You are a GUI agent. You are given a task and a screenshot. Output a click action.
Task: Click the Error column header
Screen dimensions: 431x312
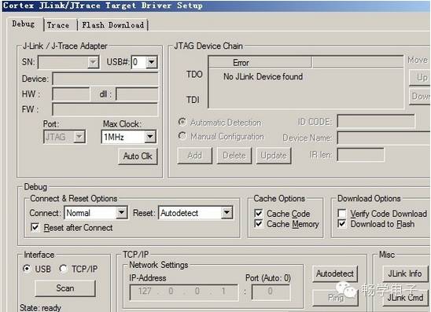260,63
